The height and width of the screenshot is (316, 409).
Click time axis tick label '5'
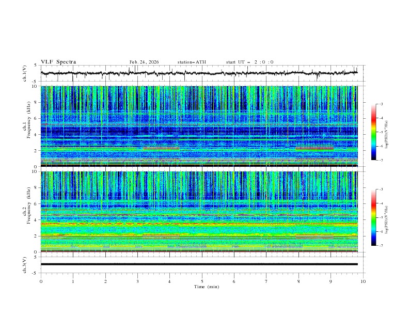[202, 281]
